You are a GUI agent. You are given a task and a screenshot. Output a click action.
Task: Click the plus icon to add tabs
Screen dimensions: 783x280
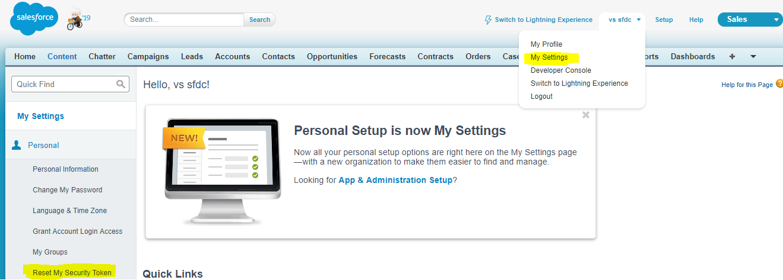(732, 57)
